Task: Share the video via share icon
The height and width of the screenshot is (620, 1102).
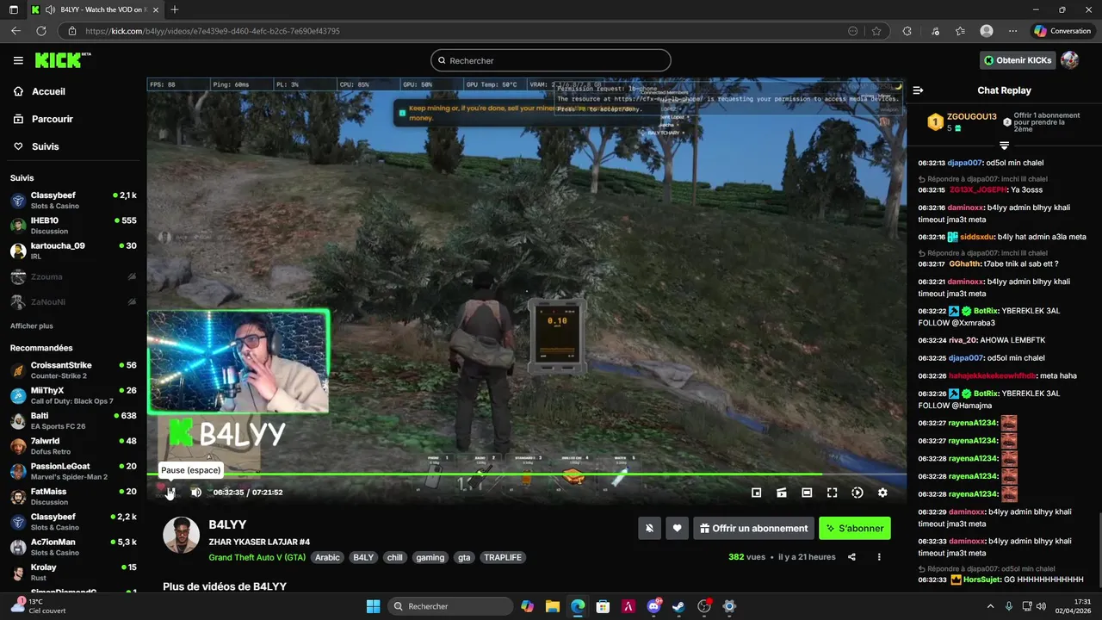Action: coord(851,557)
